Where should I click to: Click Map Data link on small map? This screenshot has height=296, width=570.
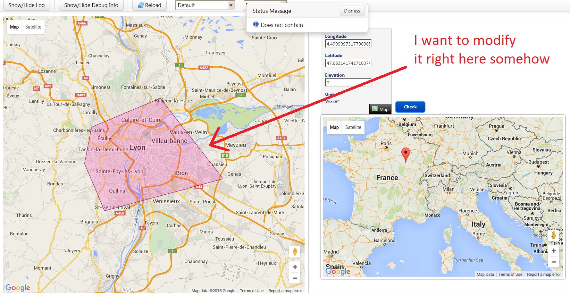tap(485, 274)
